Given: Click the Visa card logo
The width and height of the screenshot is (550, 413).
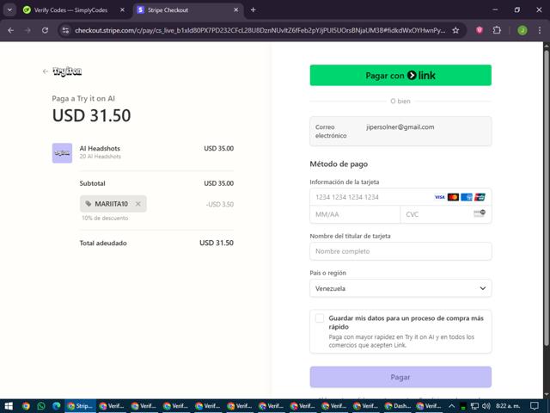Looking at the screenshot, I should pyautogui.click(x=439, y=197).
